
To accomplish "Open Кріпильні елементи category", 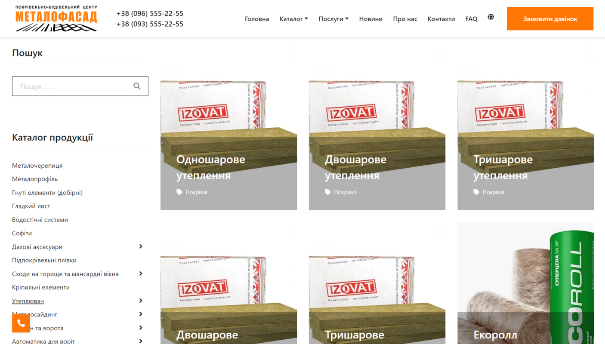I will (41, 287).
